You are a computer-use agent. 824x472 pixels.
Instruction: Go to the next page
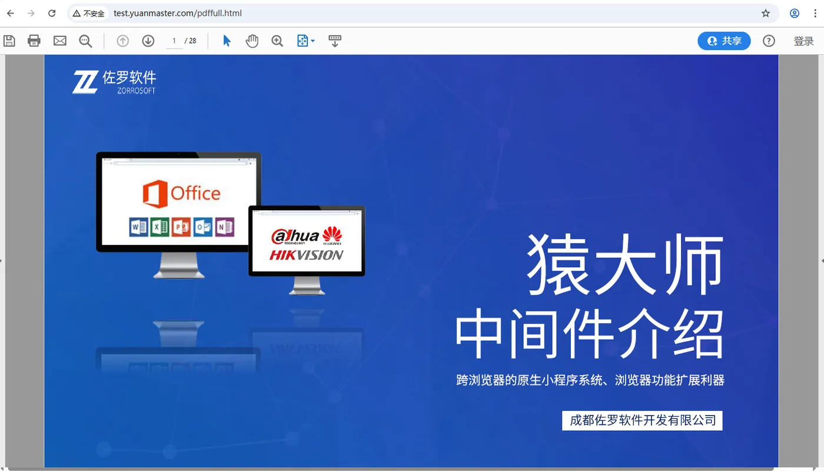coord(148,41)
